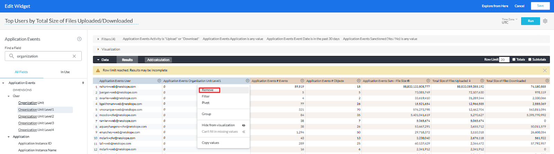Image resolution: width=554 pixels, height=154 pixels.
Task: Collapse the Application Events field picker panel
Action: [79, 39]
